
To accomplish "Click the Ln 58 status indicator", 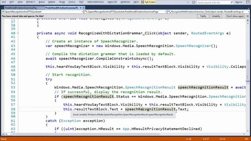I will pos(189,139).
